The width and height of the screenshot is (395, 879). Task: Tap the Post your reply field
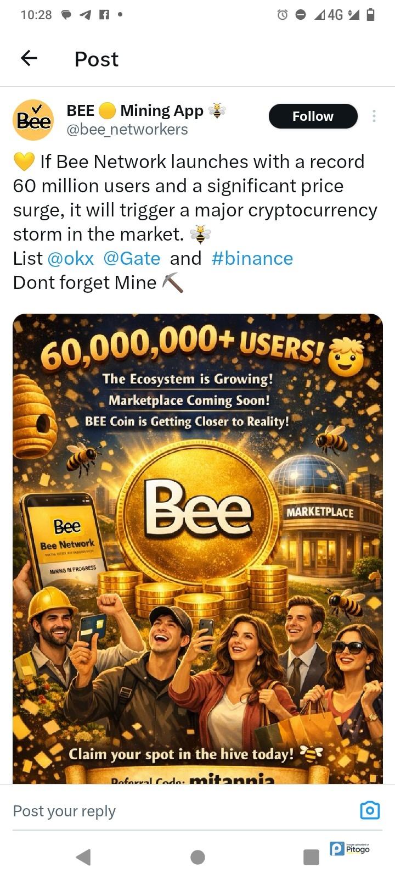point(165,811)
